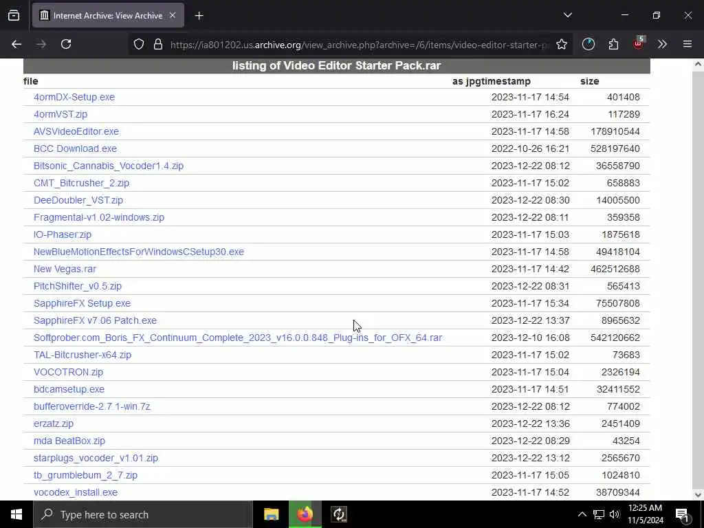704x528 pixels.
Task: Download CMT_Bitcrusher_2.zip
Action: pos(81,183)
